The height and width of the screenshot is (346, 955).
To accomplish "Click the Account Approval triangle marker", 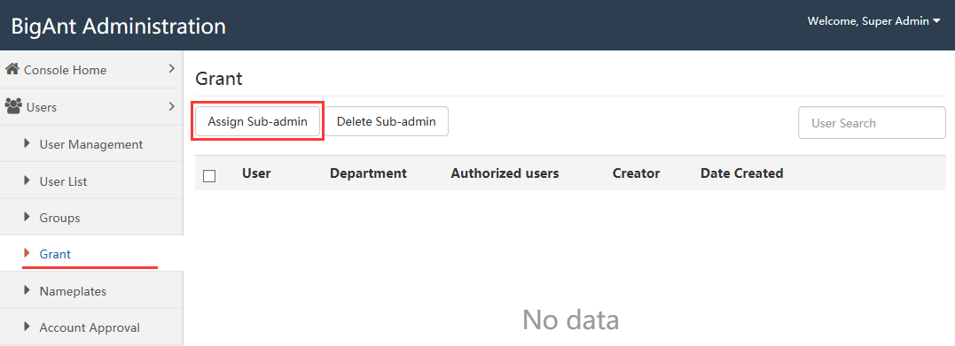I will pyautogui.click(x=27, y=327).
